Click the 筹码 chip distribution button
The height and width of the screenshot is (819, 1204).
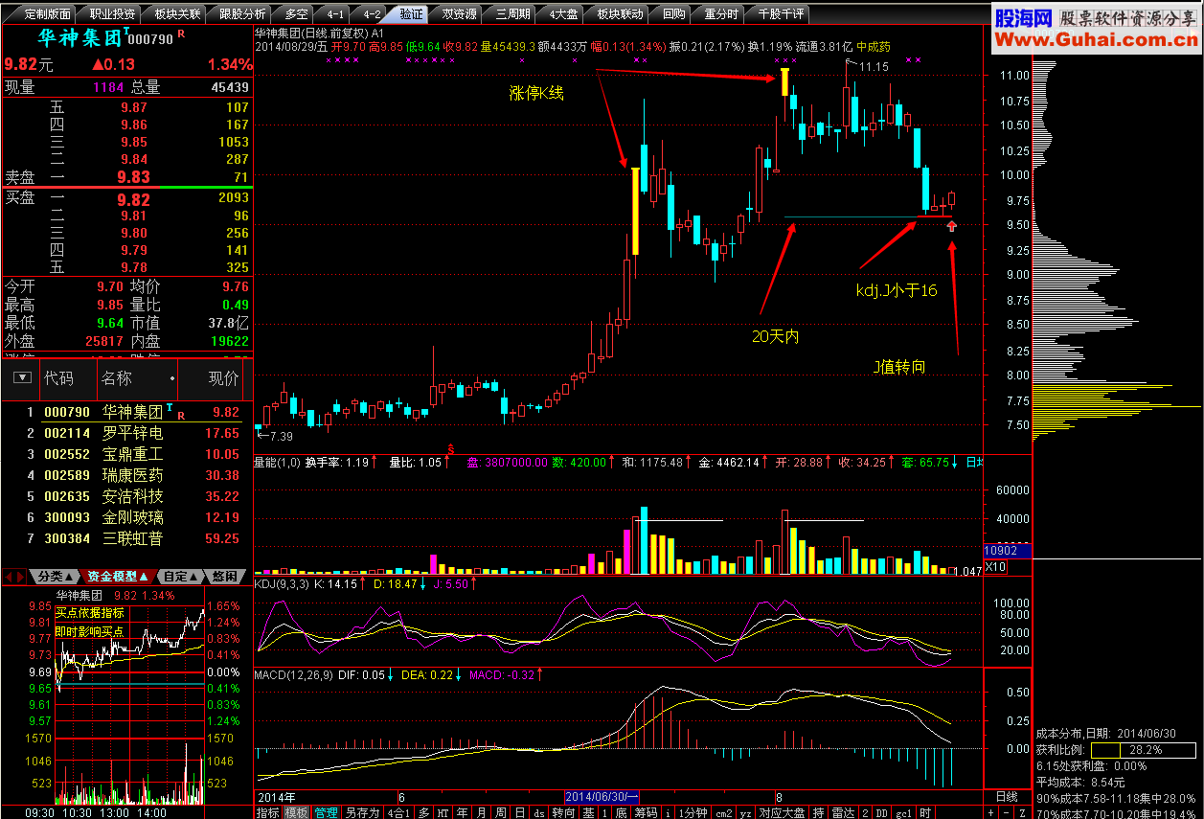pos(647,812)
